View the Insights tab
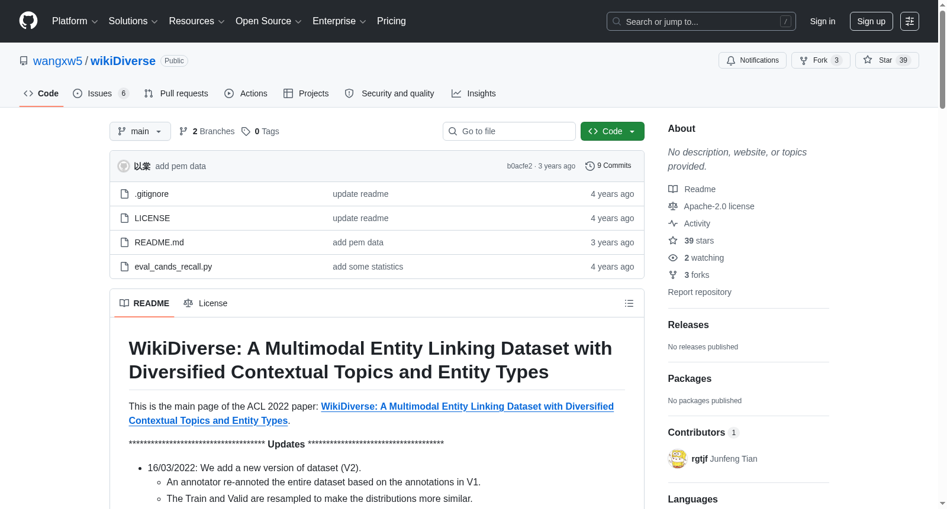 tap(474, 93)
